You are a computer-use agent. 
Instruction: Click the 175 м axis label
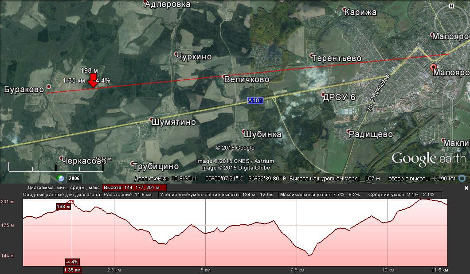point(7,225)
